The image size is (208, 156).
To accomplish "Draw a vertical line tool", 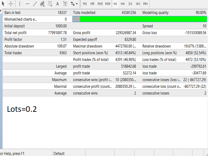I will (20, 4).
